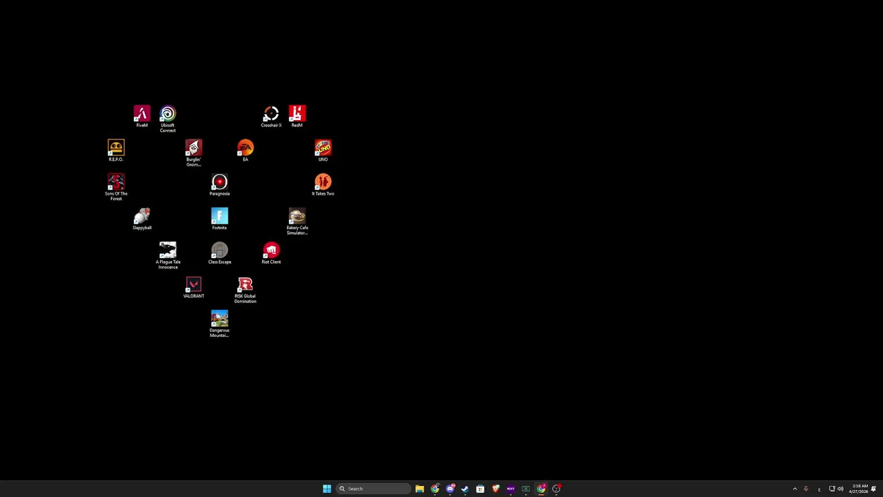Show hidden system tray icons
The height and width of the screenshot is (497, 883).
coord(795,489)
